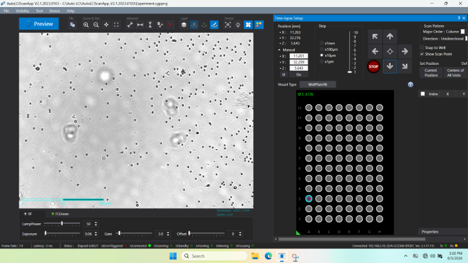Open the Device menu
468x263 pixels.
click(x=54, y=11)
